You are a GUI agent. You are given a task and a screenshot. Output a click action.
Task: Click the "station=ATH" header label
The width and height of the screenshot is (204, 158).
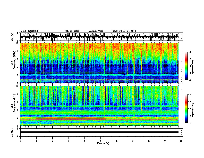[96, 31]
